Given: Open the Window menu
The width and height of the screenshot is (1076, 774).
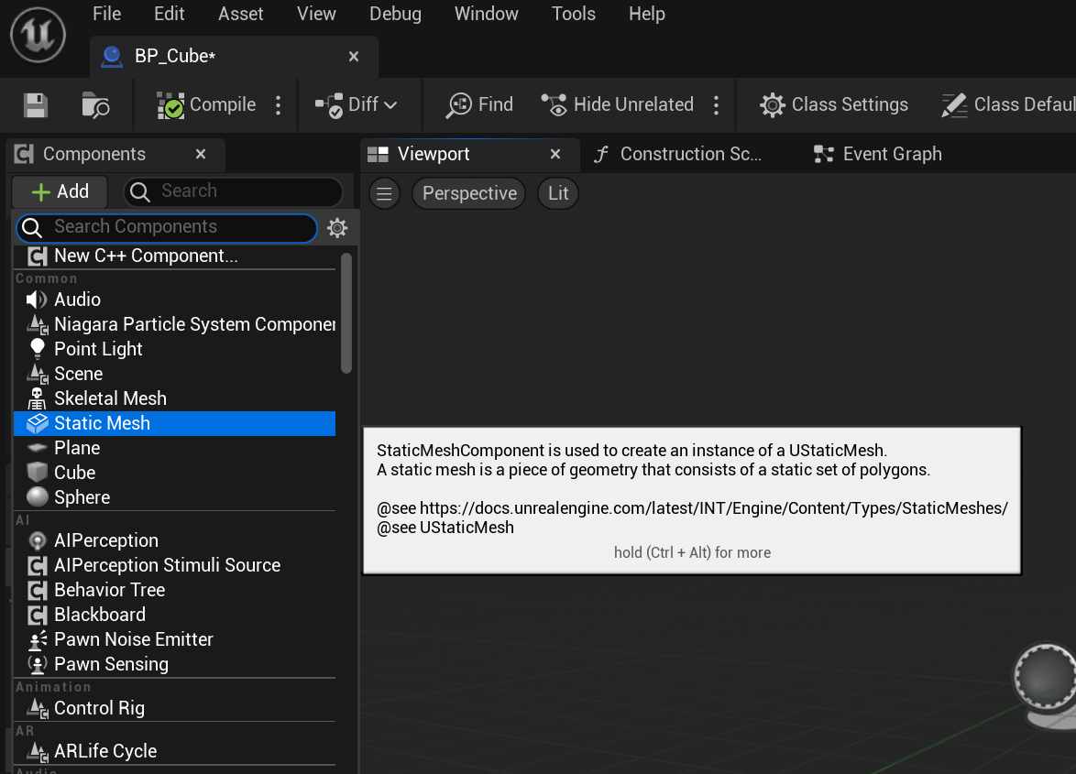Looking at the screenshot, I should tap(486, 14).
